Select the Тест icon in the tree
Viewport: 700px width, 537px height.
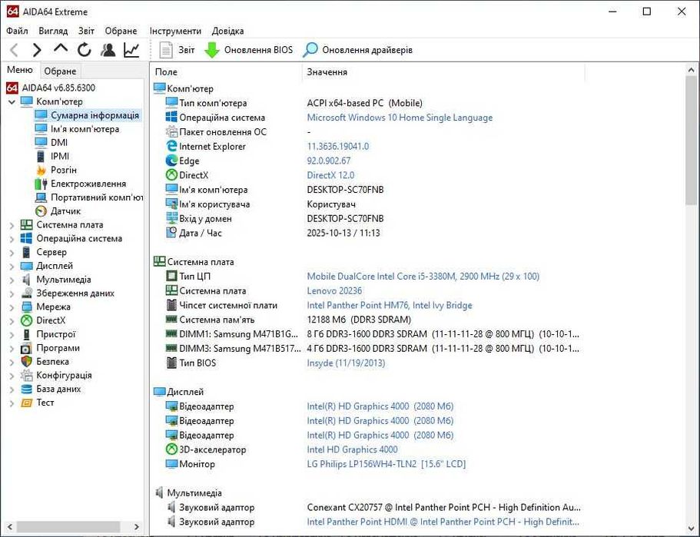(x=27, y=403)
